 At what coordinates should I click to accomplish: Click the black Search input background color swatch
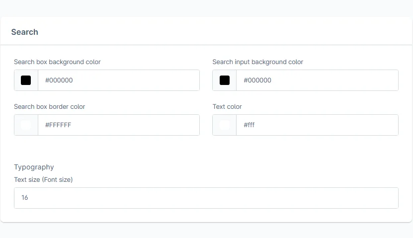(x=225, y=80)
